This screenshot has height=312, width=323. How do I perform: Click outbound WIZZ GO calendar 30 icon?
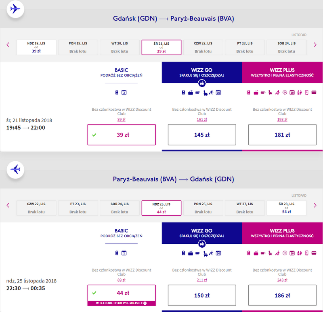tap(218, 93)
